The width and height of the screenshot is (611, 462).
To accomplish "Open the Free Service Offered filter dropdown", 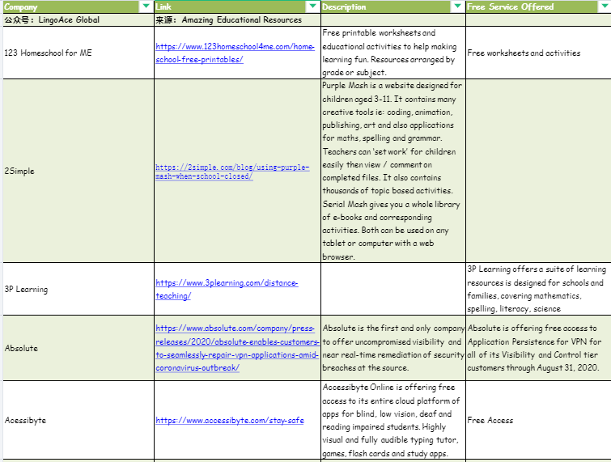I will (x=604, y=6).
